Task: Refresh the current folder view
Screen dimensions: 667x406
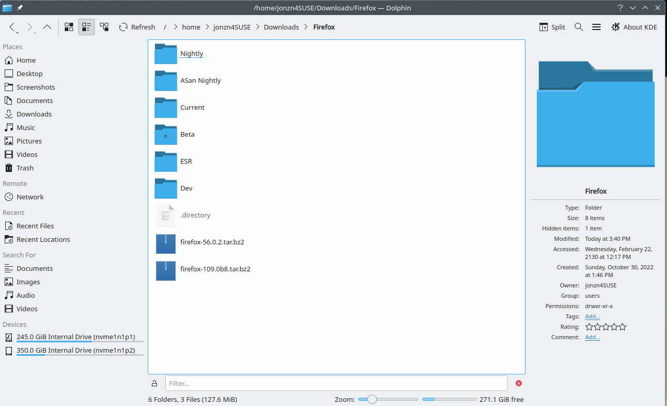Action: pos(137,27)
